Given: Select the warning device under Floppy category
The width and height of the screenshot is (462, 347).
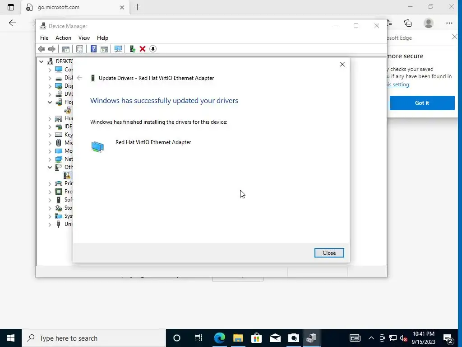Looking at the screenshot, I should (68, 110).
